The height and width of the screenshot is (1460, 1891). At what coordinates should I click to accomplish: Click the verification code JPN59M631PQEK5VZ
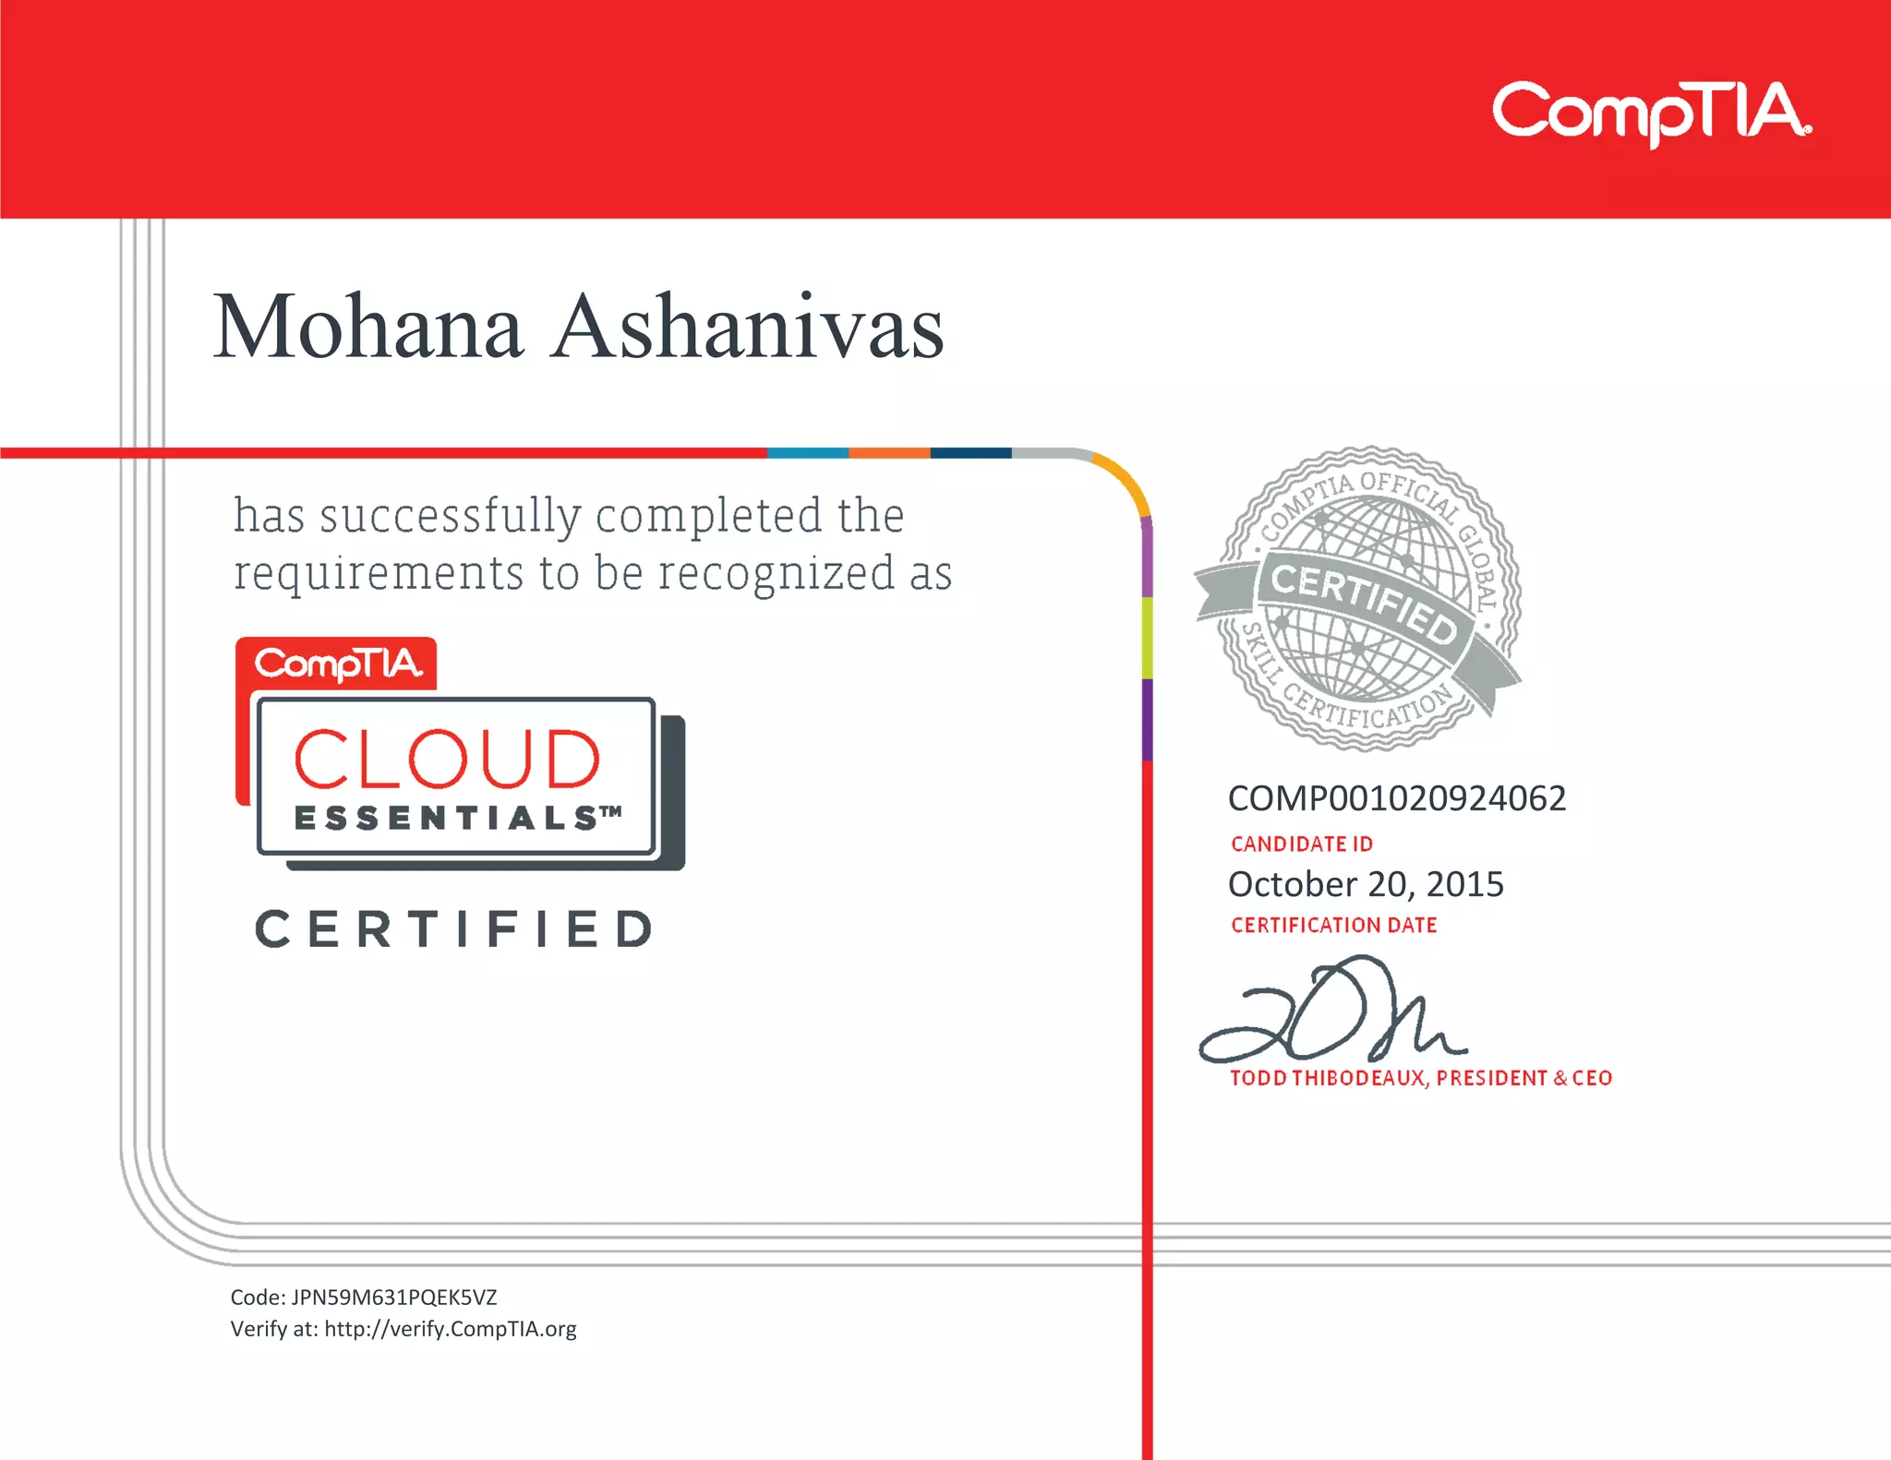pos(394,1298)
